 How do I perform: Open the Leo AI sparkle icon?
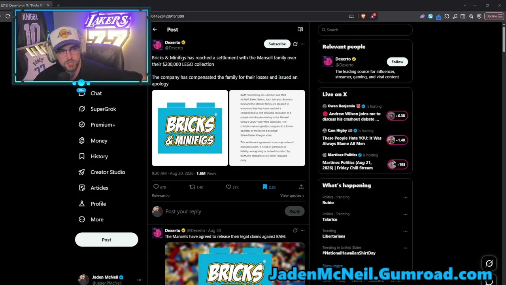(x=471, y=16)
